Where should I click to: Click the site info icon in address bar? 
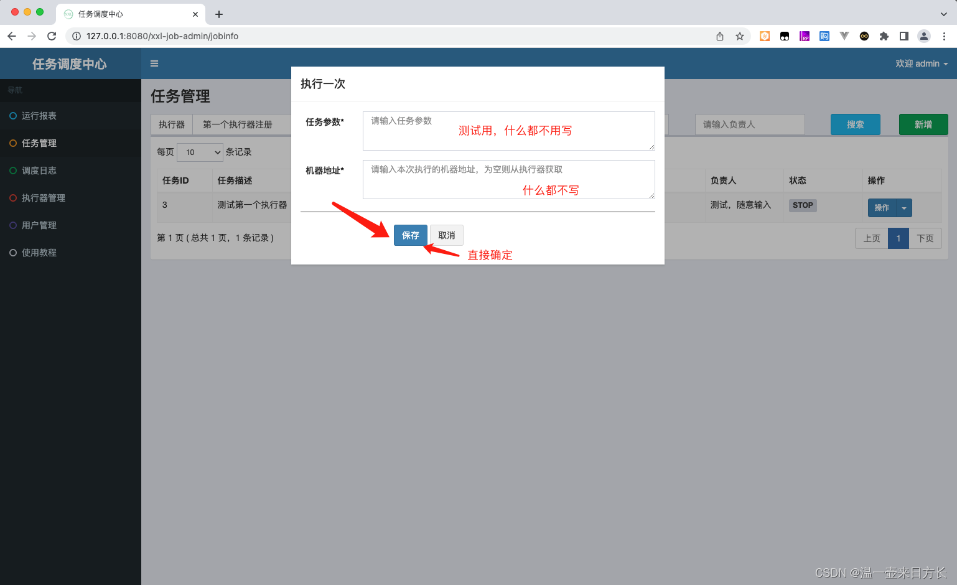77,36
